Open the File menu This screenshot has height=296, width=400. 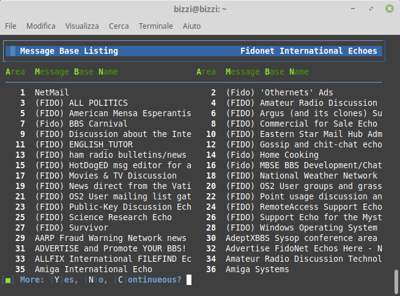(x=10, y=26)
